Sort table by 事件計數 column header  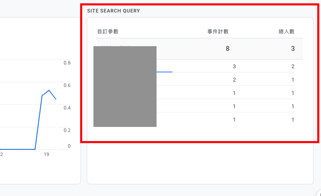click(x=218, y=32)
